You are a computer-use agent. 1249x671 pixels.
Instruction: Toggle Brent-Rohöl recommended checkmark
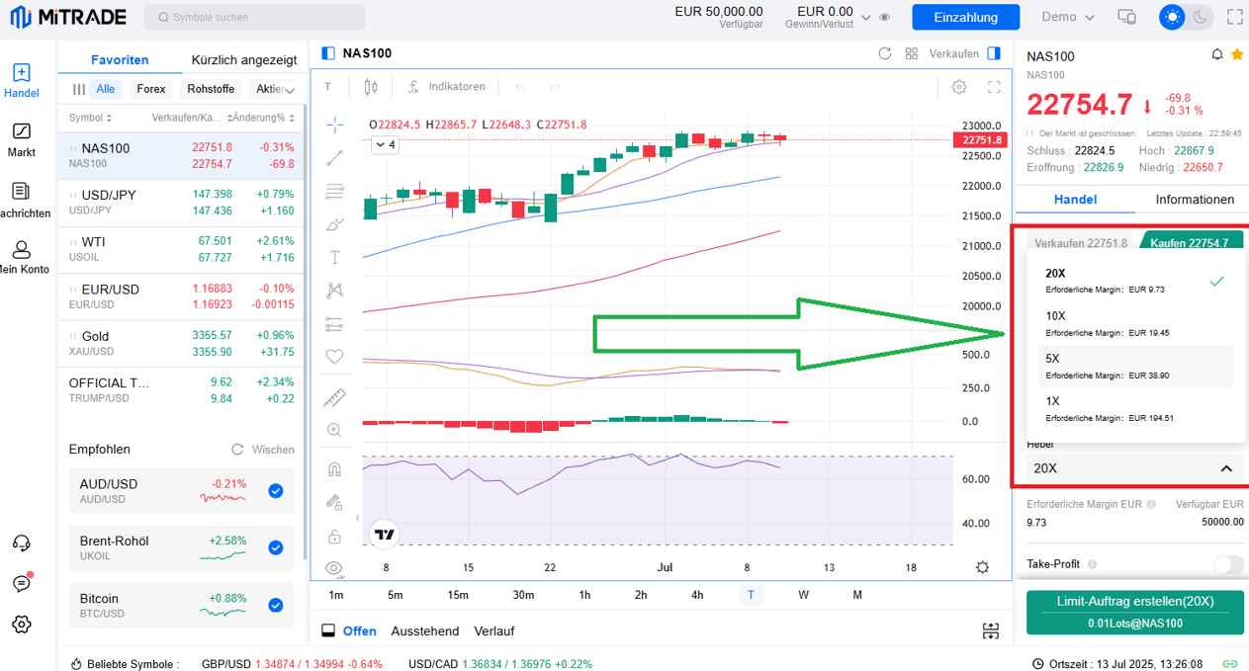click(x=276, y=547)
